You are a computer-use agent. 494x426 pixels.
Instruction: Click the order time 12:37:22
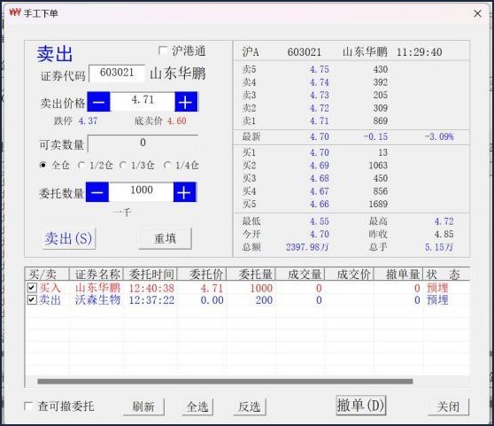pos(151,300)
